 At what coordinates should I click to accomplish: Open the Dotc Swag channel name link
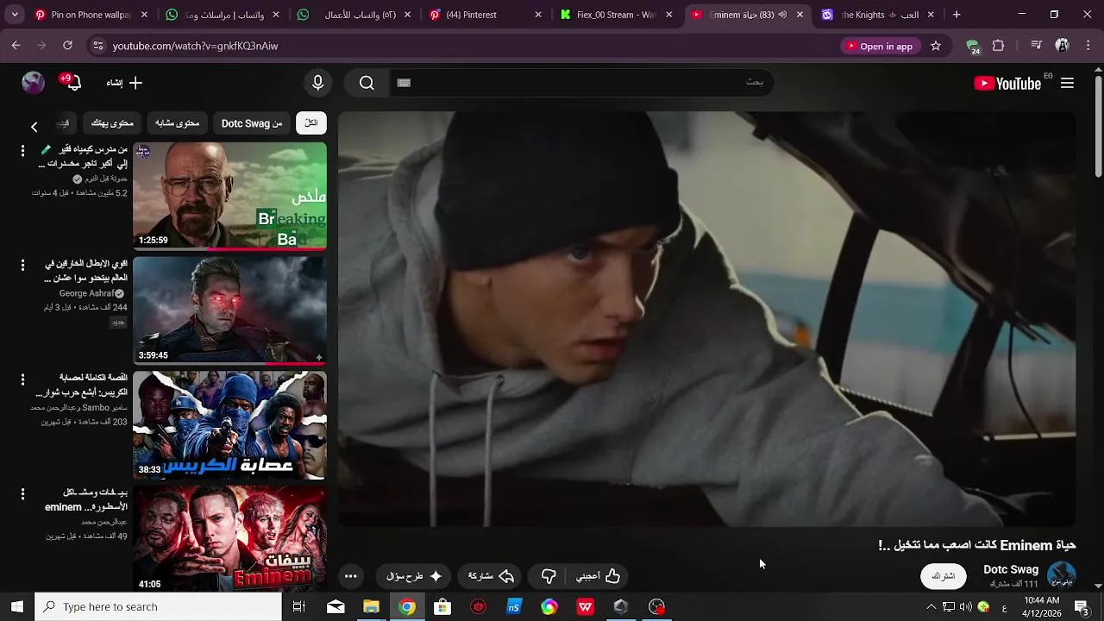coord(1011,570)
